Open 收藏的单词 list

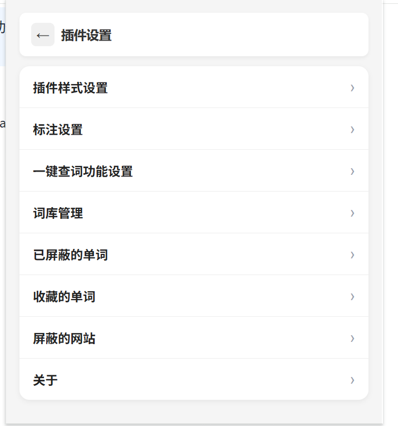click(x=65, y=297)
